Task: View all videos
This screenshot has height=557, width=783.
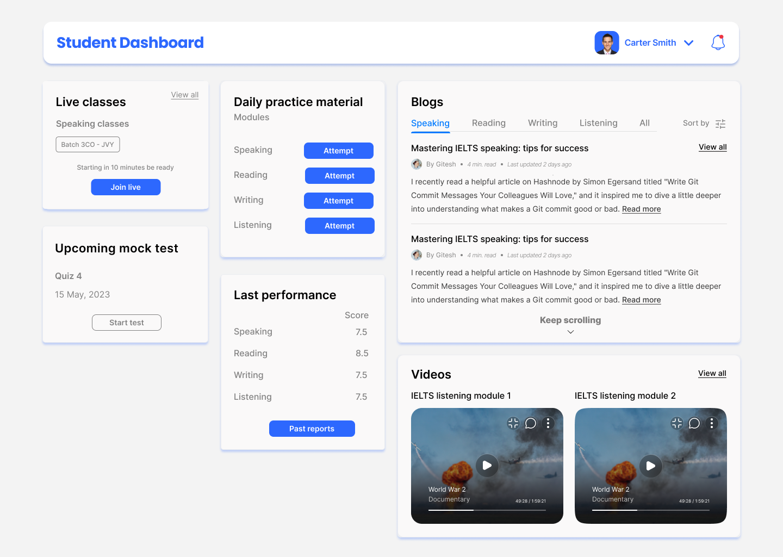Action: (x=712, y=373)
